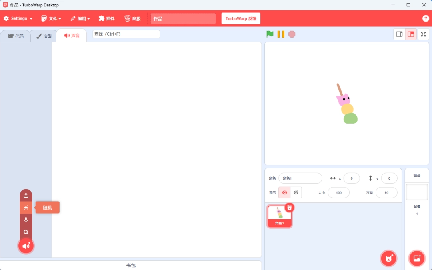Enter full screen stage mode
This screenshot has width=432, height=270.
423,34
